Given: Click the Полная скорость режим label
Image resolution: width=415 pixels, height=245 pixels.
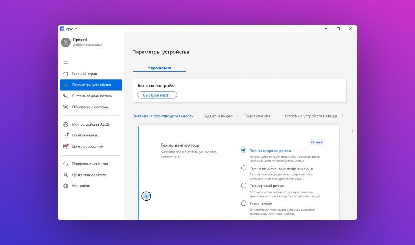Looking at the screenshot, I should click(x=270, y=151).
